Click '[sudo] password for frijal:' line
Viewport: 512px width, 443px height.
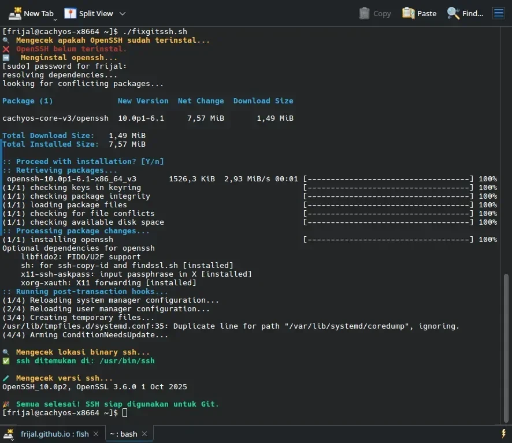click(65, 66)
